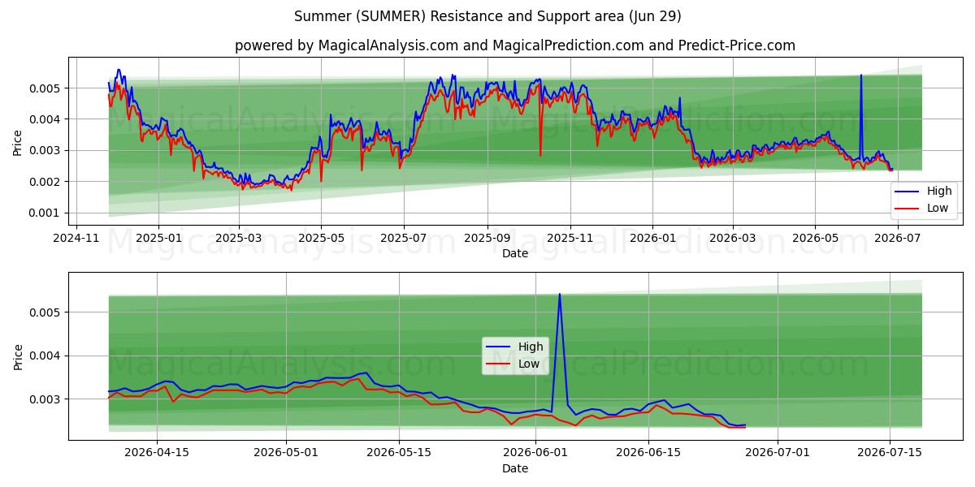Click x-axis tick label '2025-03'
The width and height of the screenshot is (975, 487).
coord(238,238)
